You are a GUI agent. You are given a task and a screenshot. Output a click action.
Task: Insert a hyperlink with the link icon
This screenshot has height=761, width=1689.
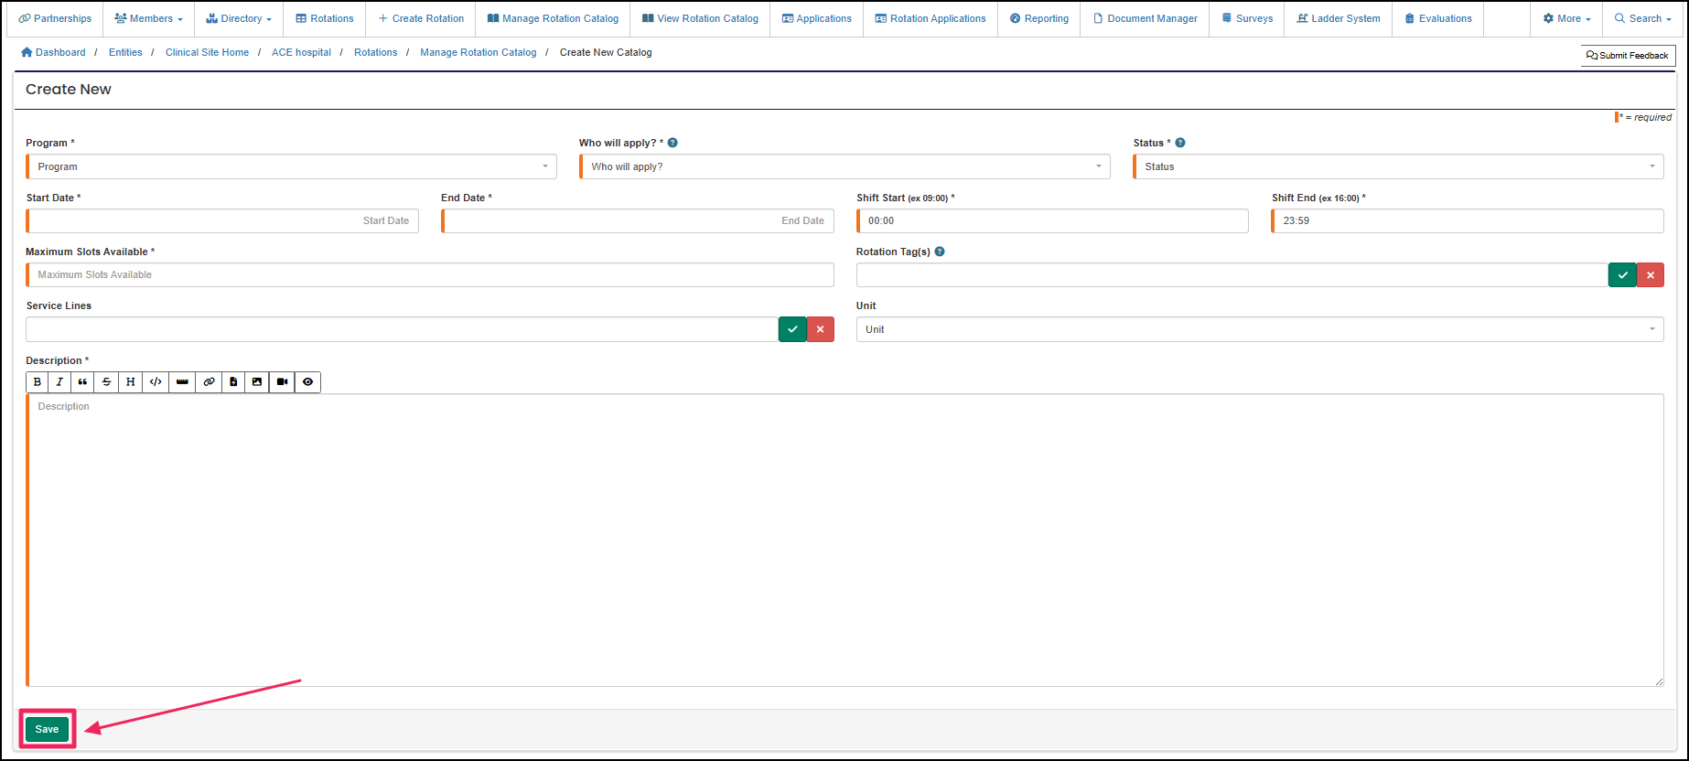(209, 381)
